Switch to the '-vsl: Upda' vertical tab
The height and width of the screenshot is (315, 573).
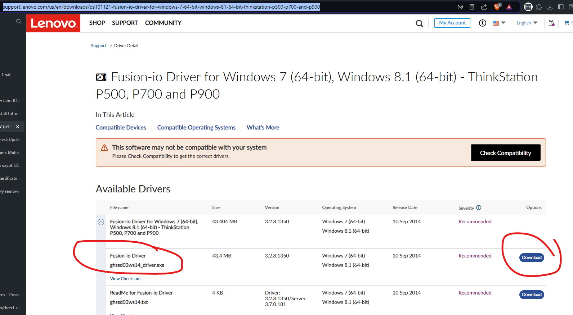(12, 140)
